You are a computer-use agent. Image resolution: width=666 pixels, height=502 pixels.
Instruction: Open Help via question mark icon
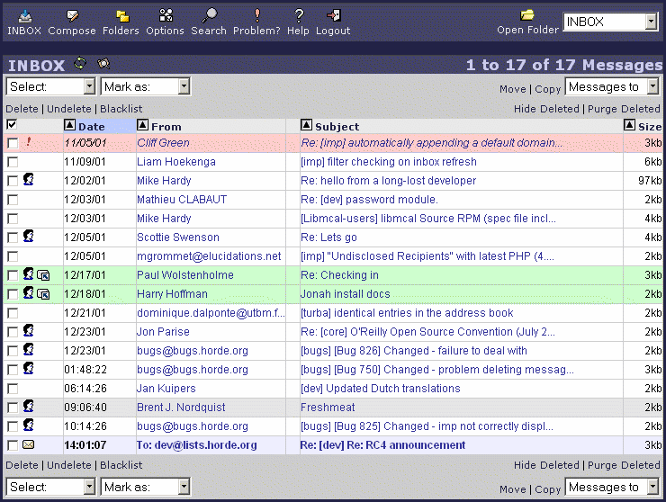click(x=299, y=15)
